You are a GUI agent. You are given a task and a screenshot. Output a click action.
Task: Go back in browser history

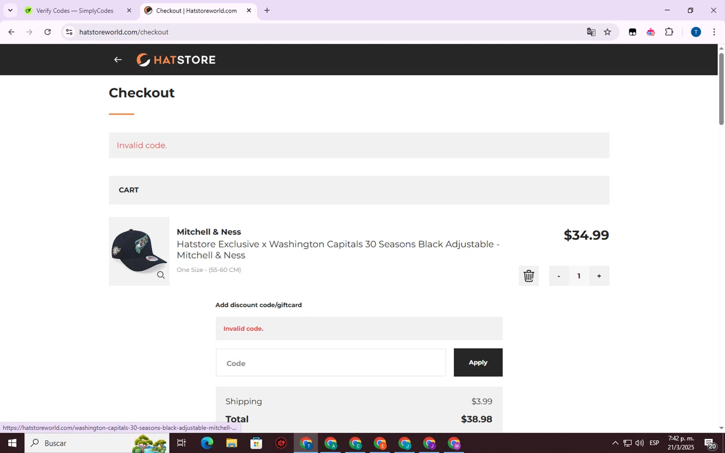(11, 32)
